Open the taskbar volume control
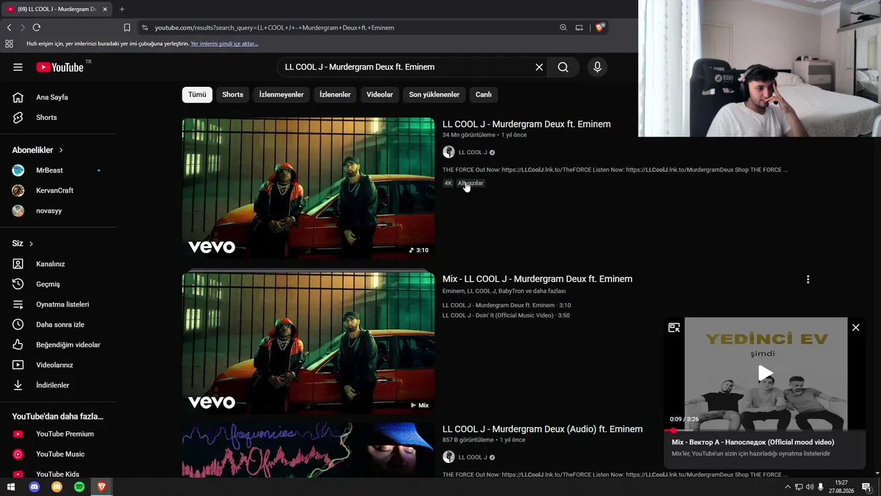The width and height of the screenshot is (881, 496). (x=809, y=487)
